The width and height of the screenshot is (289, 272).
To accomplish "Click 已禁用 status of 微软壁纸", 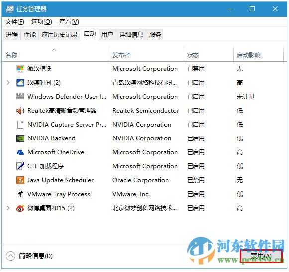I will click(196, 69).
